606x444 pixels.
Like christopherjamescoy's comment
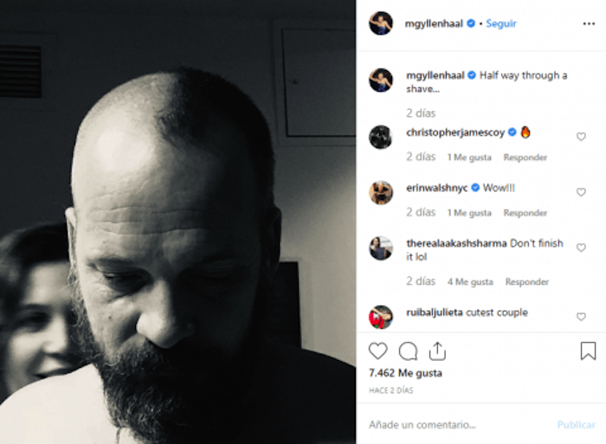581,137
